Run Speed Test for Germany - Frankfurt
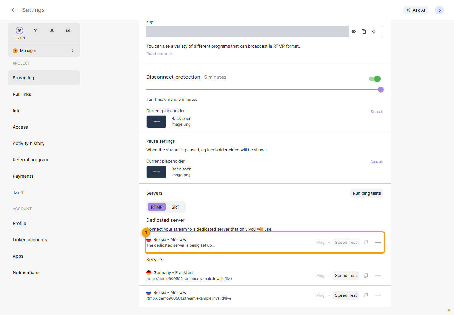 point(346,276)
